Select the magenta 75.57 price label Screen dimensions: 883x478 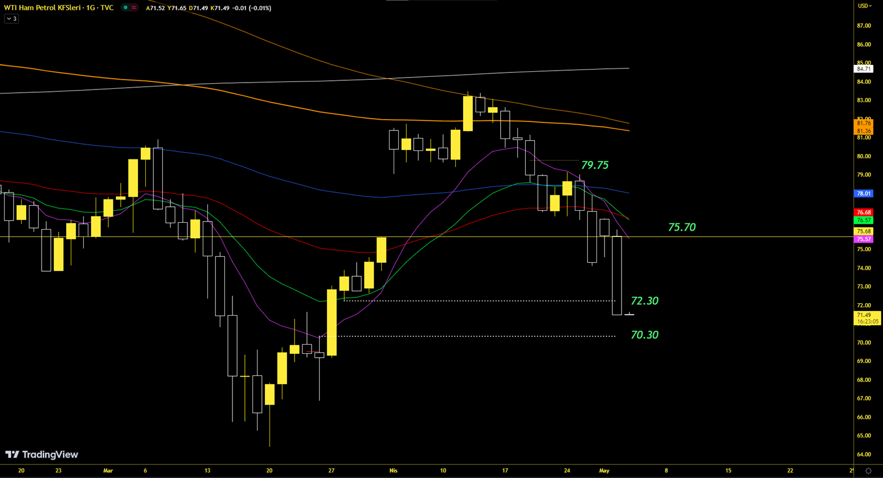coord(864,239)
